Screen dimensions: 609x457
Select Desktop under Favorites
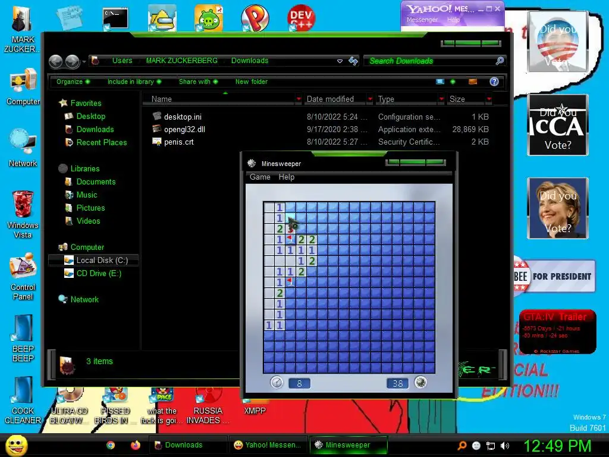pos(90,116)
